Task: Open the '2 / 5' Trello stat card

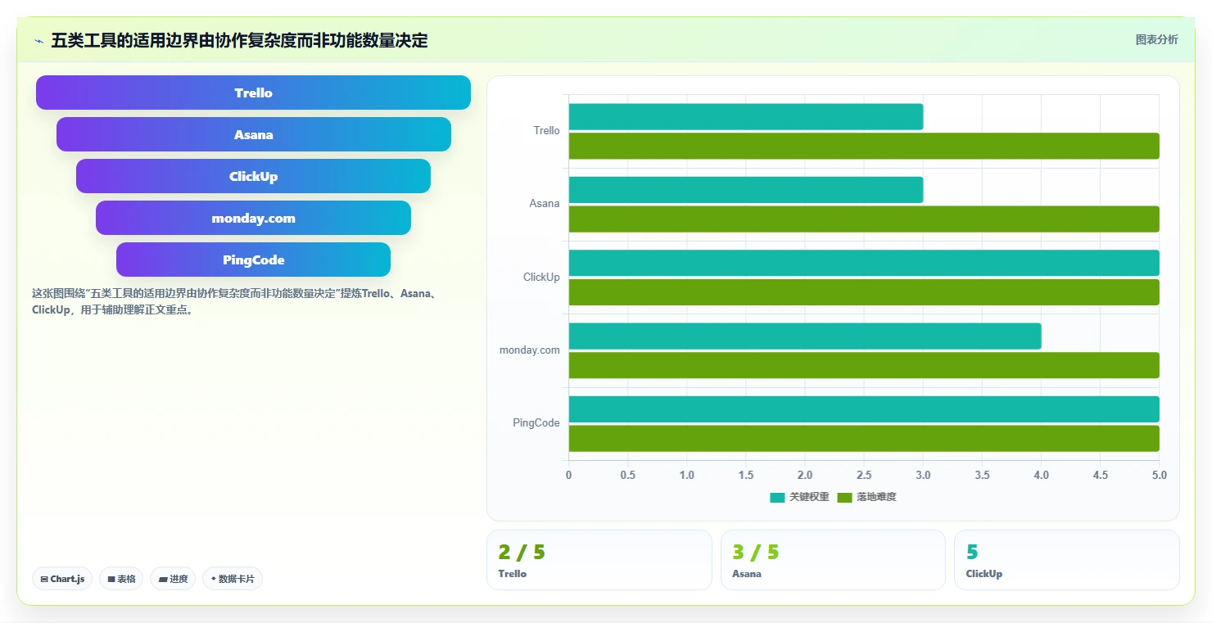Action: [x=599, y=560]
